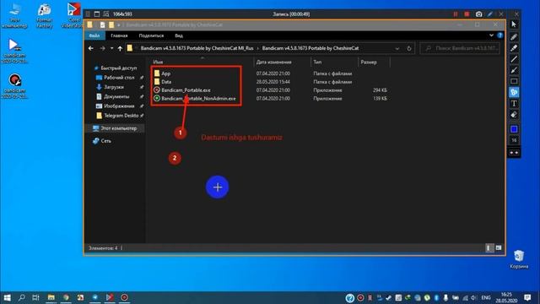This screenshot has height=304, width=540.
Task: Open Загрузки in navigation pane
Action: [x=114, y=87]
